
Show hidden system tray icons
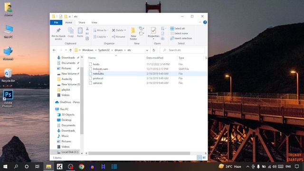click(x=247, y=167)
